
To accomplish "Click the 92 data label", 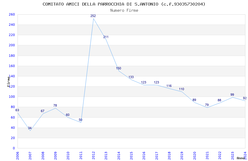I will click(x=245, y=98).
